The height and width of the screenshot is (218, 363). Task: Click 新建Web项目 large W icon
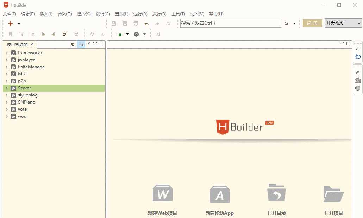tap(163, 193)
